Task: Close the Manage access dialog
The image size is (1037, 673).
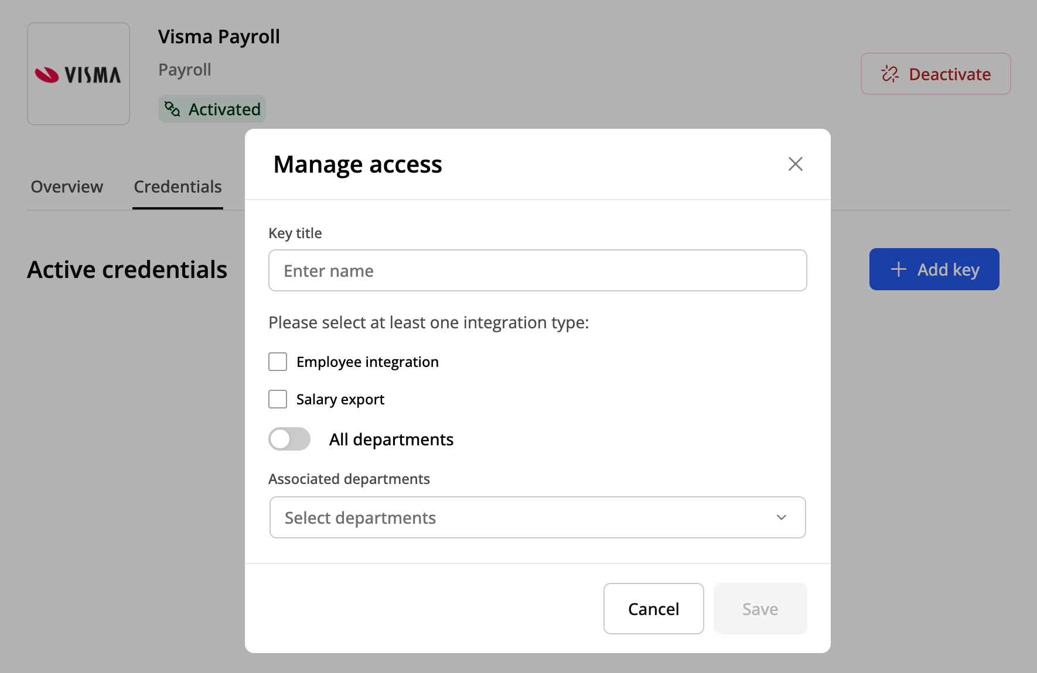Action: [x=795, y=164]
